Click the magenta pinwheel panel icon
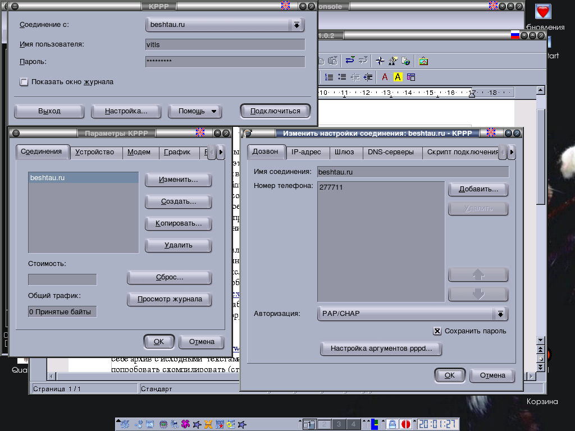The image size is (575, 431). [x=185, y=424]
